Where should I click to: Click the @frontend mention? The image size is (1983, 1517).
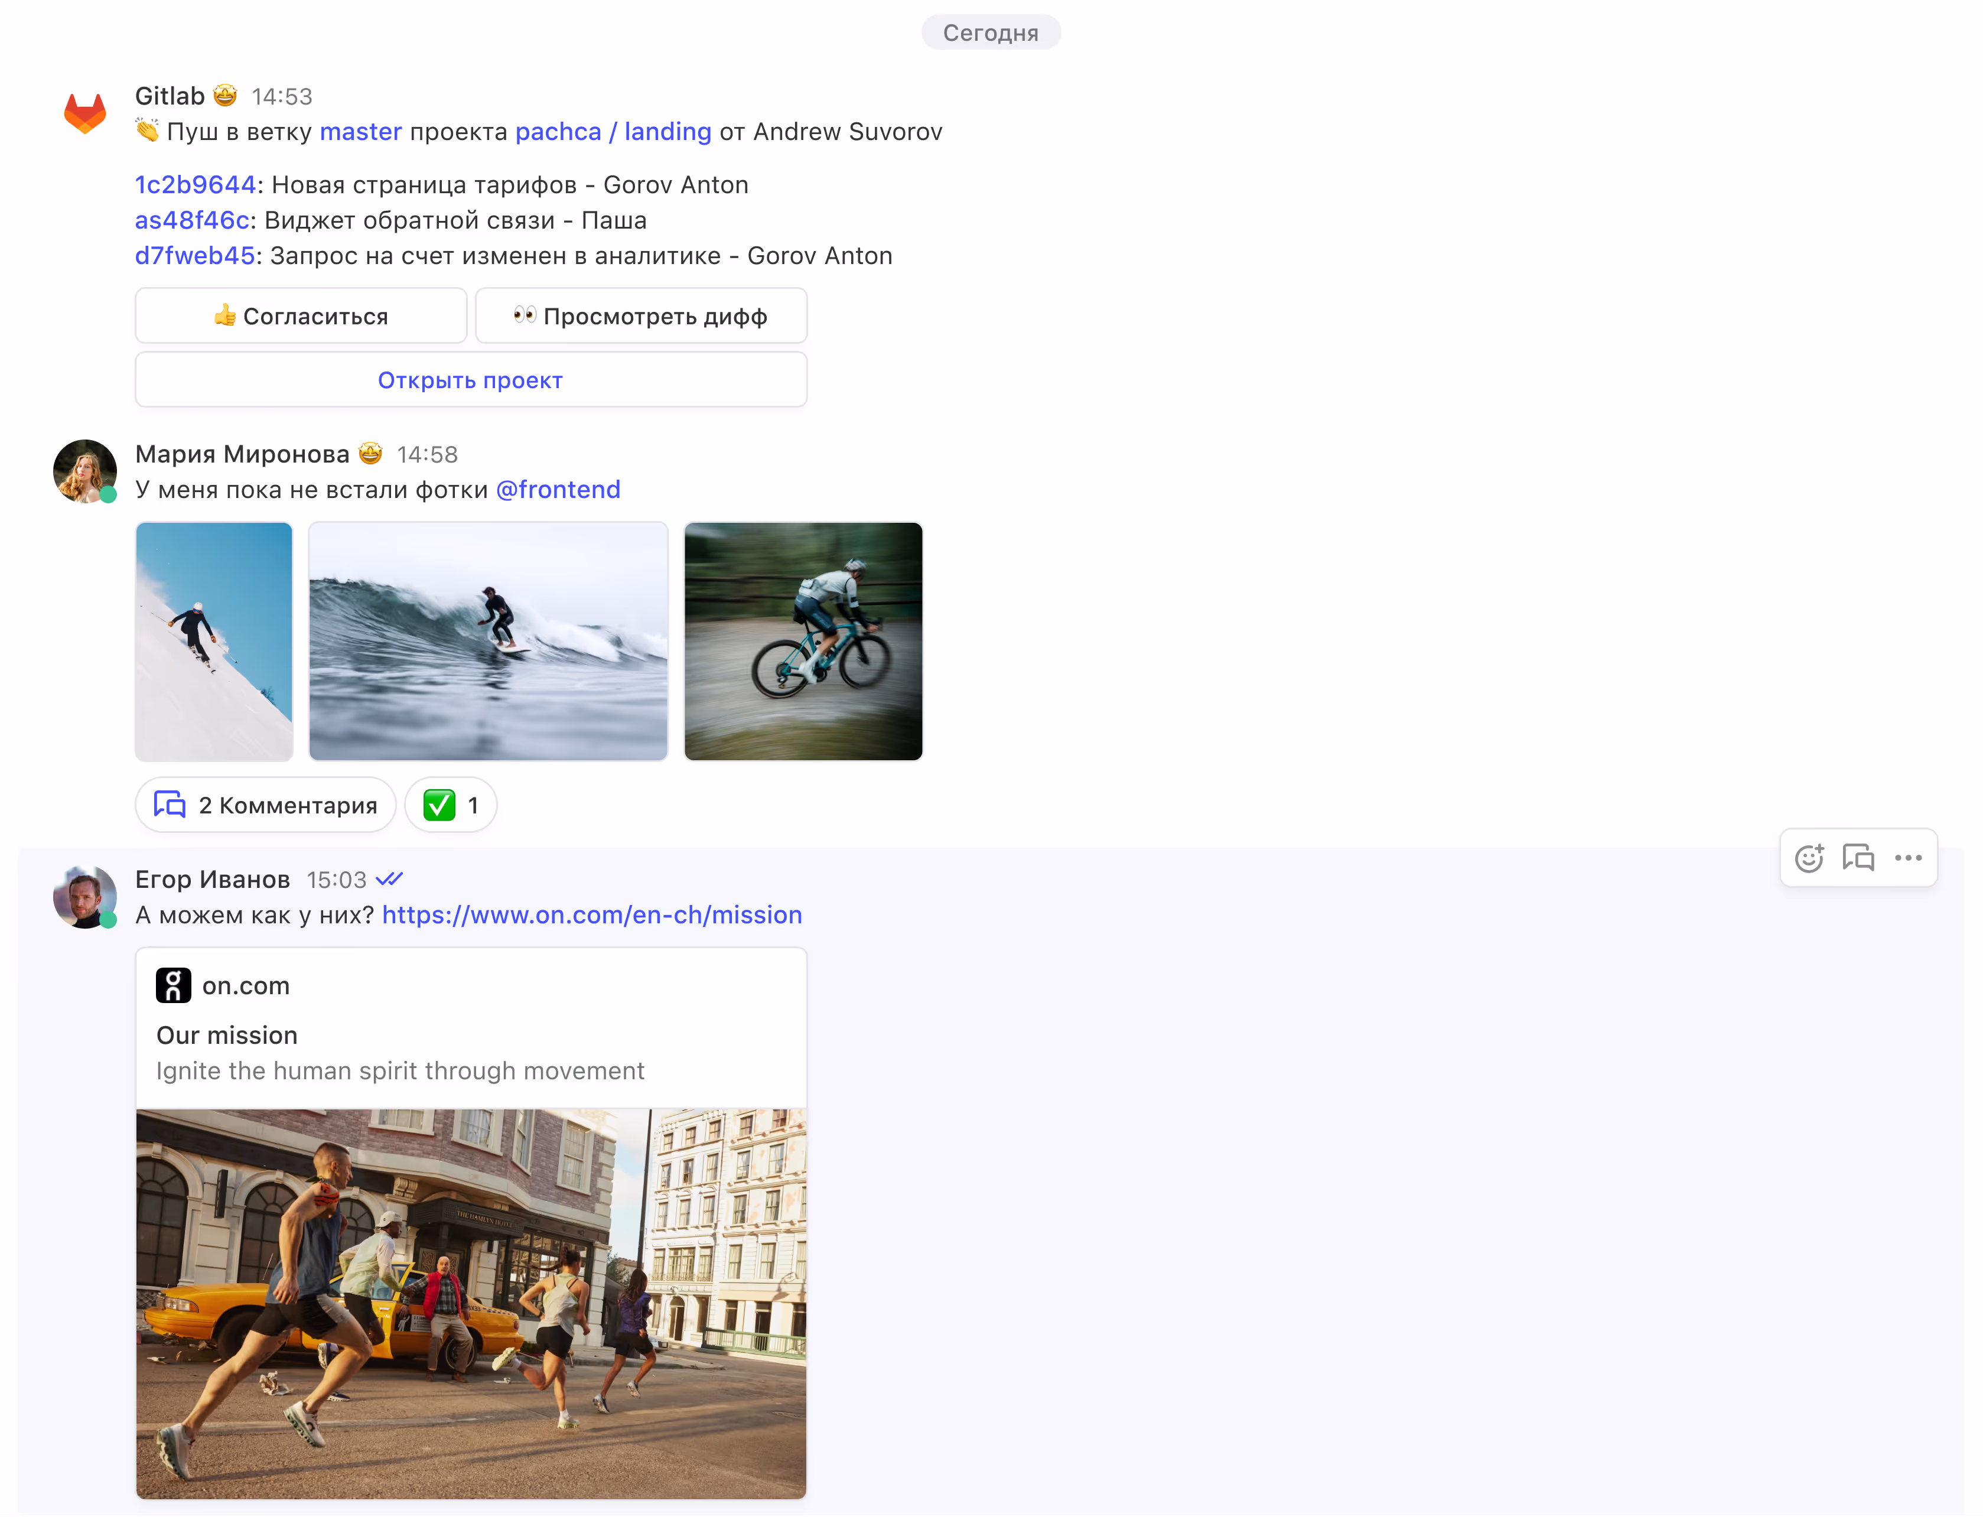(558, 489)
